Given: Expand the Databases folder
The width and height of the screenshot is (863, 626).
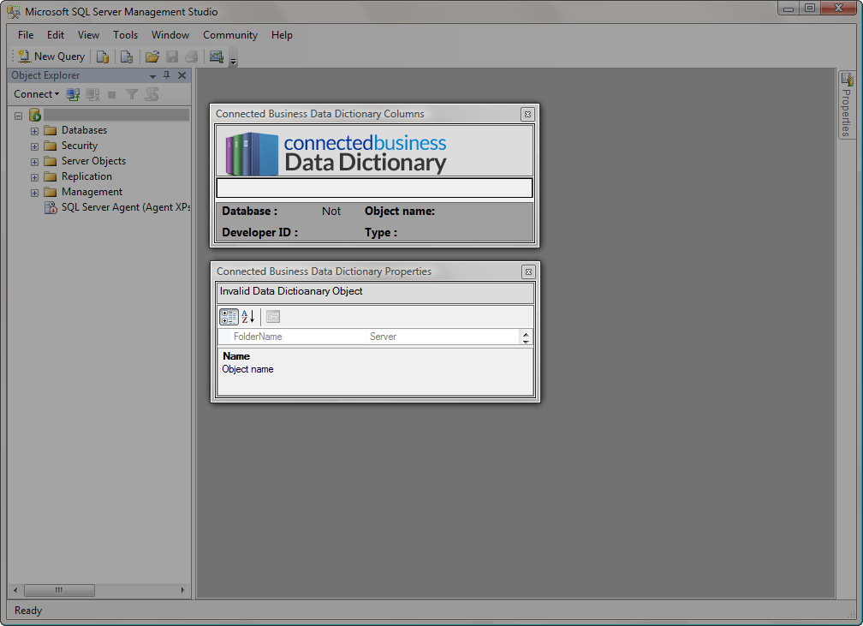Looking at the screenshot, I should (35, 131).
